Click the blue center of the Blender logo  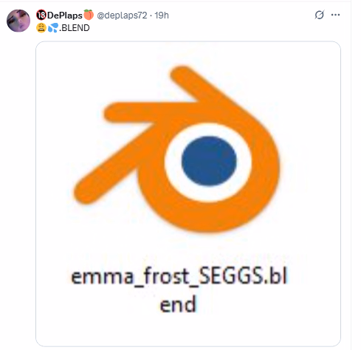tap(209, 161)
